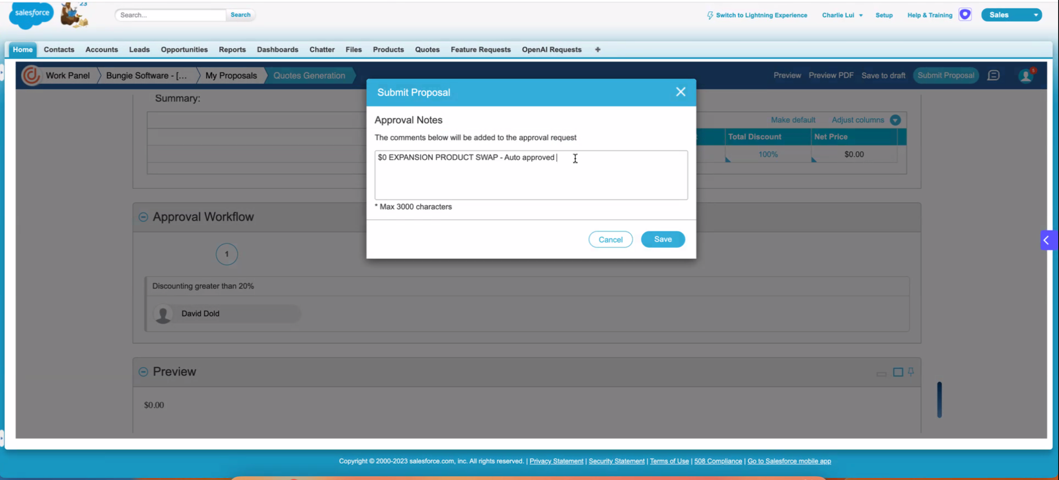Click the pin icon in Preview section

(911, 372)
